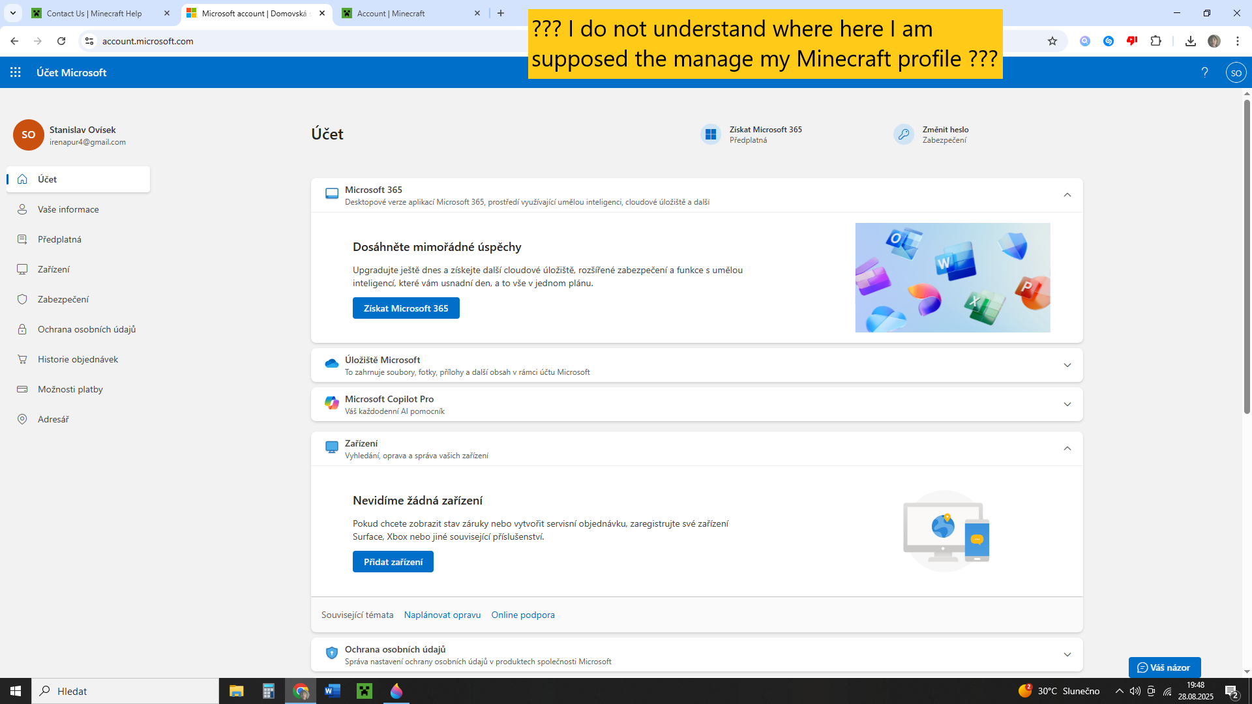This screenshot has width=1252, height=704.
Task: Open the Chrome extensions puzzle icon
Action: coord(1155,41)
